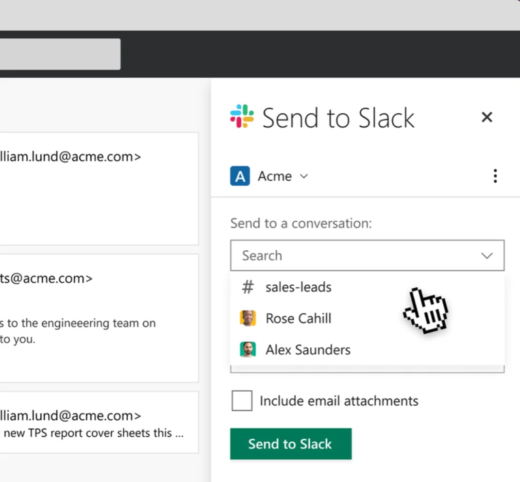Click Alex Saunders' avatar picture

pyautogui.click(x=248, y=349)
